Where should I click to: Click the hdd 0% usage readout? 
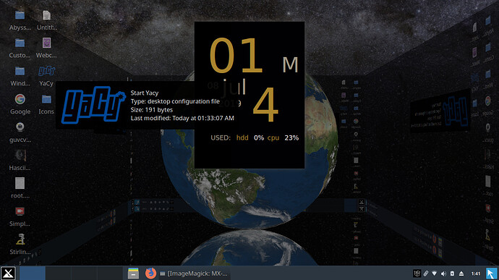pyautogui.click(x=250, y=137)
